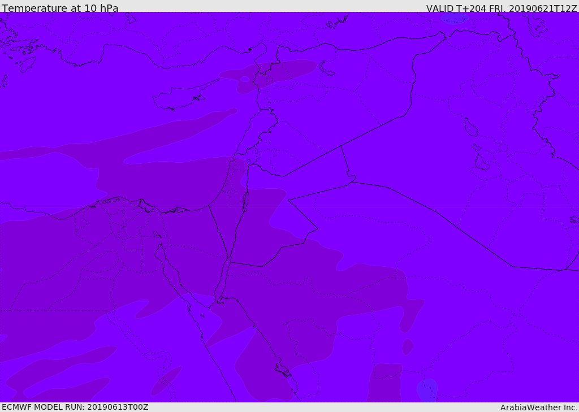Click the Sea of Galilee outline
Image resolution: width=579 pixels, height=412 pixels.
coord(249,162)
